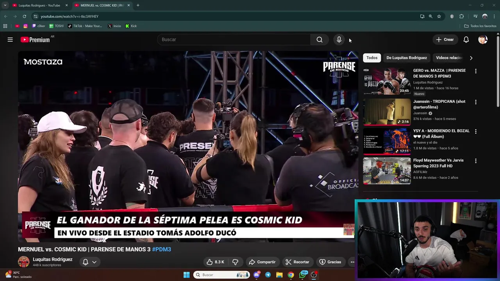
Task: Go to YouTube Premium home logo
Action: click(x=35, y=39)
